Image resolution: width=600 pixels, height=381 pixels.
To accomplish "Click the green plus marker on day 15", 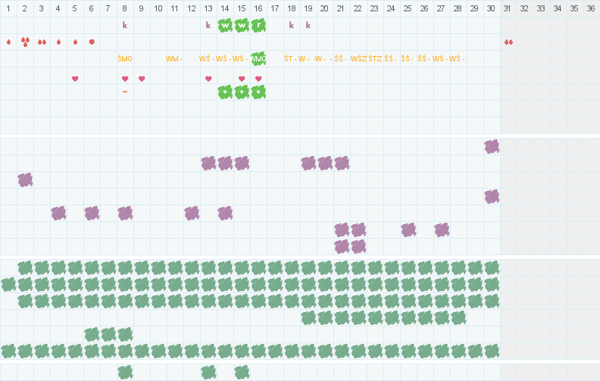I will pyautogui.click(x=242, y=92).
